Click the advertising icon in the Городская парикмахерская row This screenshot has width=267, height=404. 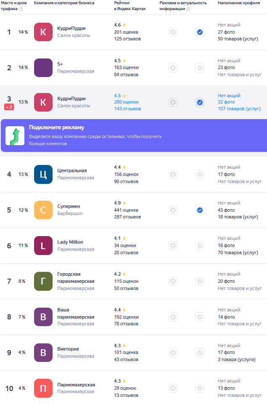pyautogui.click(x=173, y=281)
